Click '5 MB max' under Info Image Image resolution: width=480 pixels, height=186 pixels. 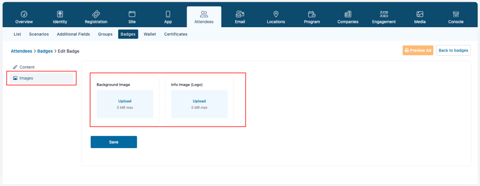coord(199,107)
